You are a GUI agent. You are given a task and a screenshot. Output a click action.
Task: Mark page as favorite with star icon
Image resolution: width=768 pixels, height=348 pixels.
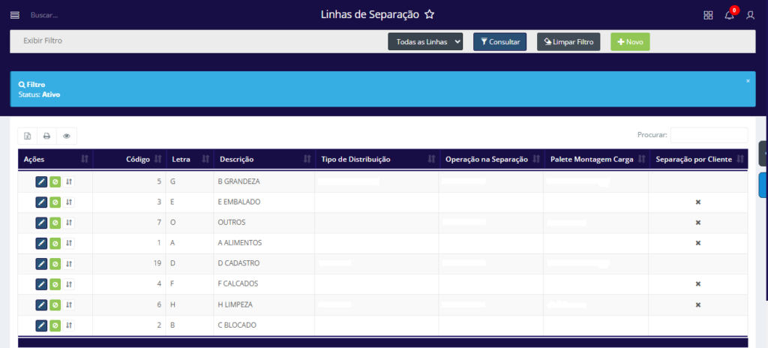coord(430,14)
